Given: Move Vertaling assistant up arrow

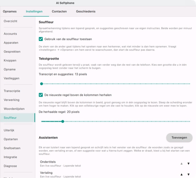Looking at the screenshot, I should coord(182,174).
